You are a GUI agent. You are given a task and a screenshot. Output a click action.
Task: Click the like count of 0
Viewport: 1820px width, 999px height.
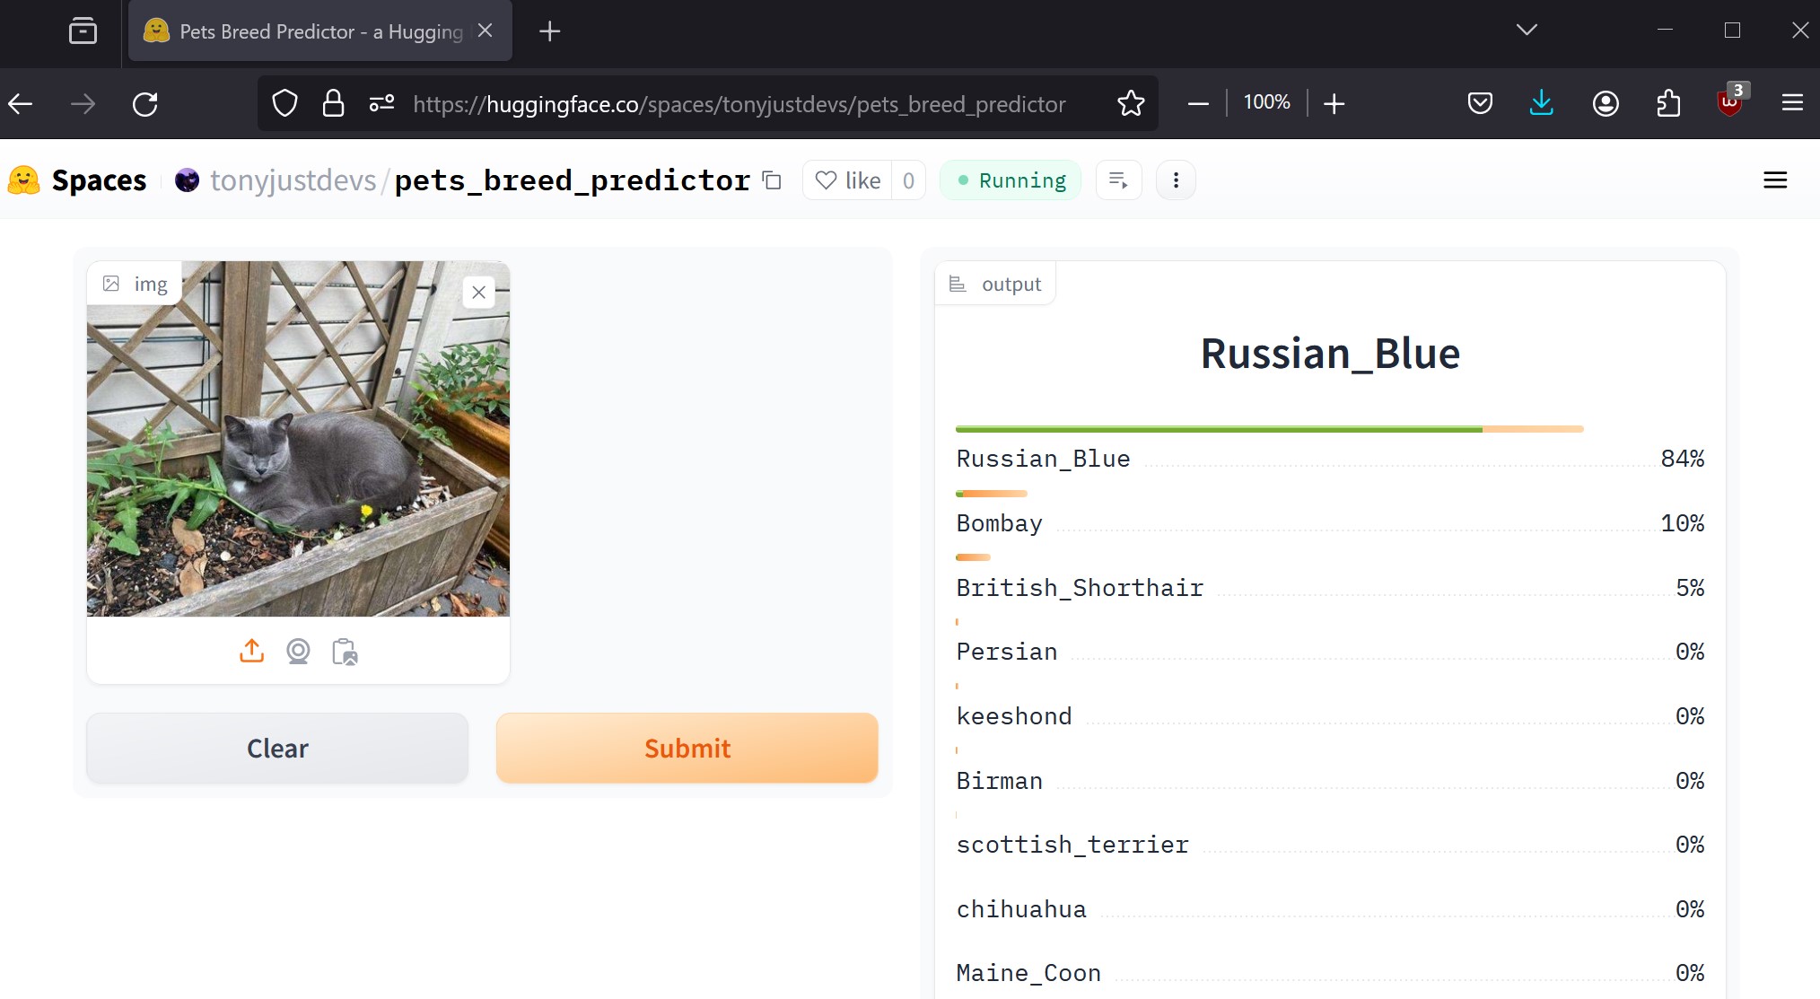908,180
